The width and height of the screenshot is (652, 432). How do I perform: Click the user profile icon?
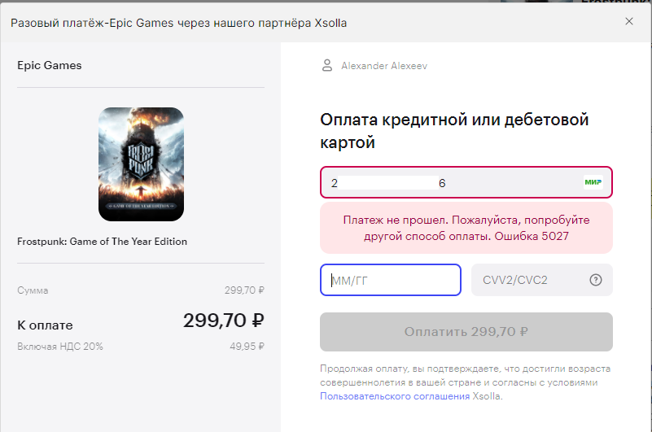click(x=327, y=65)
